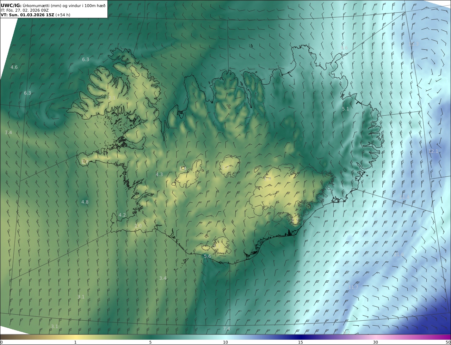The image size is (451, 345).
Task: Click the color bar tick label 50
Action: click(x=448, y=342)
